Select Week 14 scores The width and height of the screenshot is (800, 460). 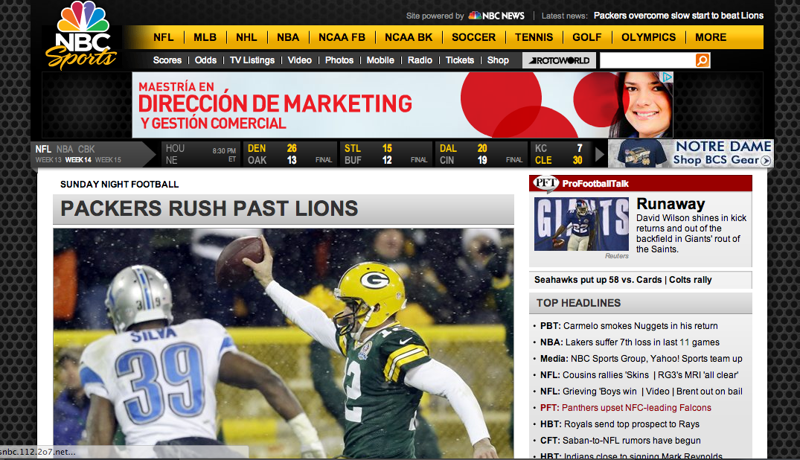point(78,160)
